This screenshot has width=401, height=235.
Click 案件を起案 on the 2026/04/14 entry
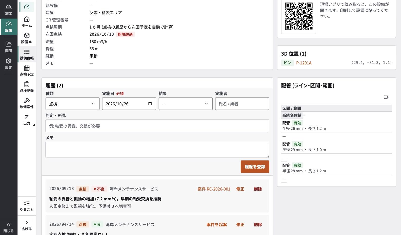coord(217,225)
